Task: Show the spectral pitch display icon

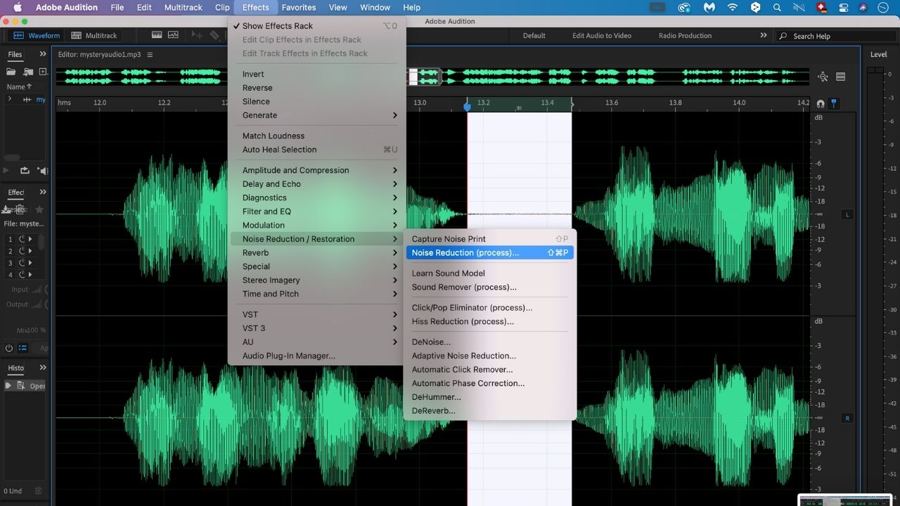Action: click(x=173, y=35)
